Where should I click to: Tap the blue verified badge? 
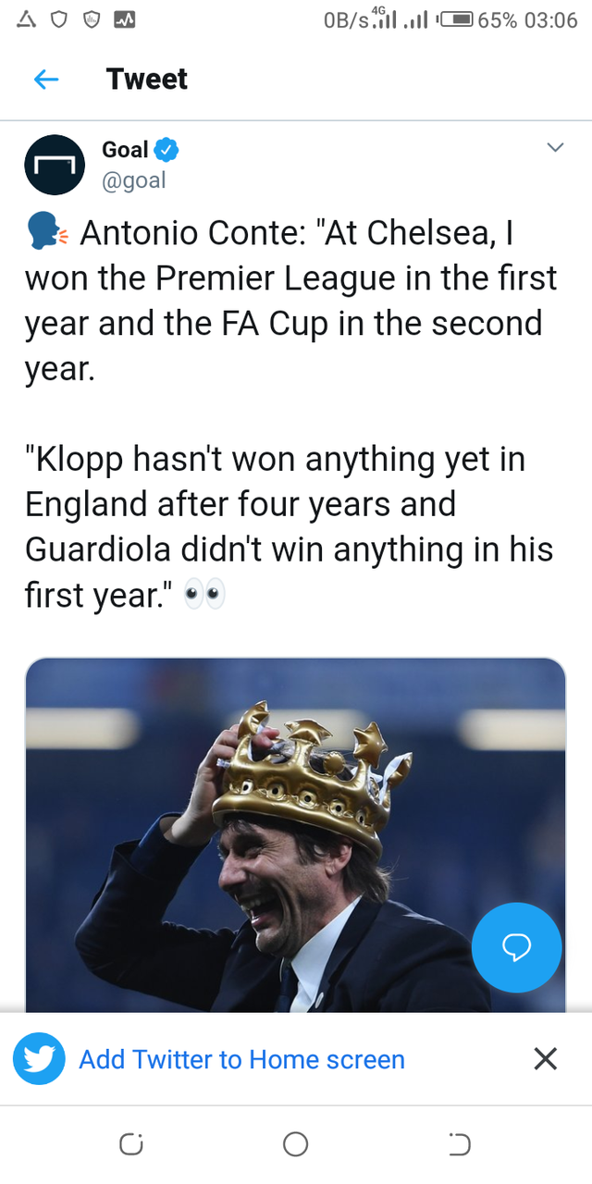pyautogui.click(x=166, y=149)
